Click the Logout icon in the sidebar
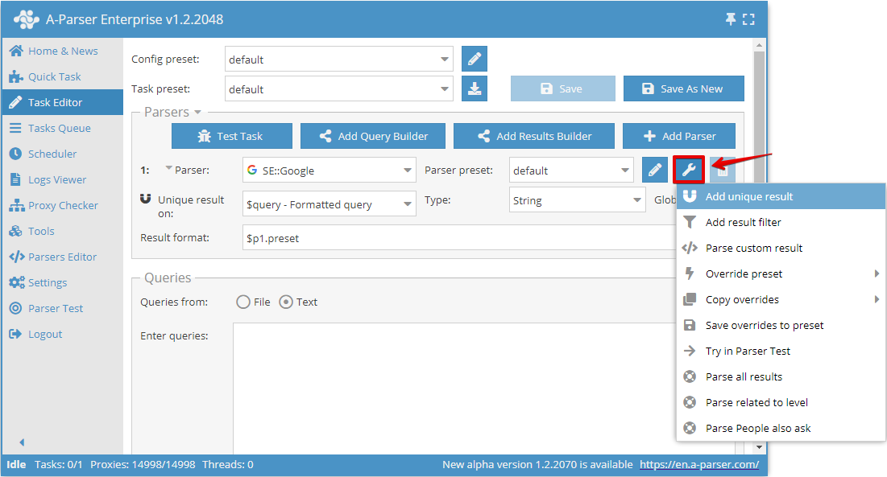The width and height of the screenshot is (887, 477). pos(14,333)
